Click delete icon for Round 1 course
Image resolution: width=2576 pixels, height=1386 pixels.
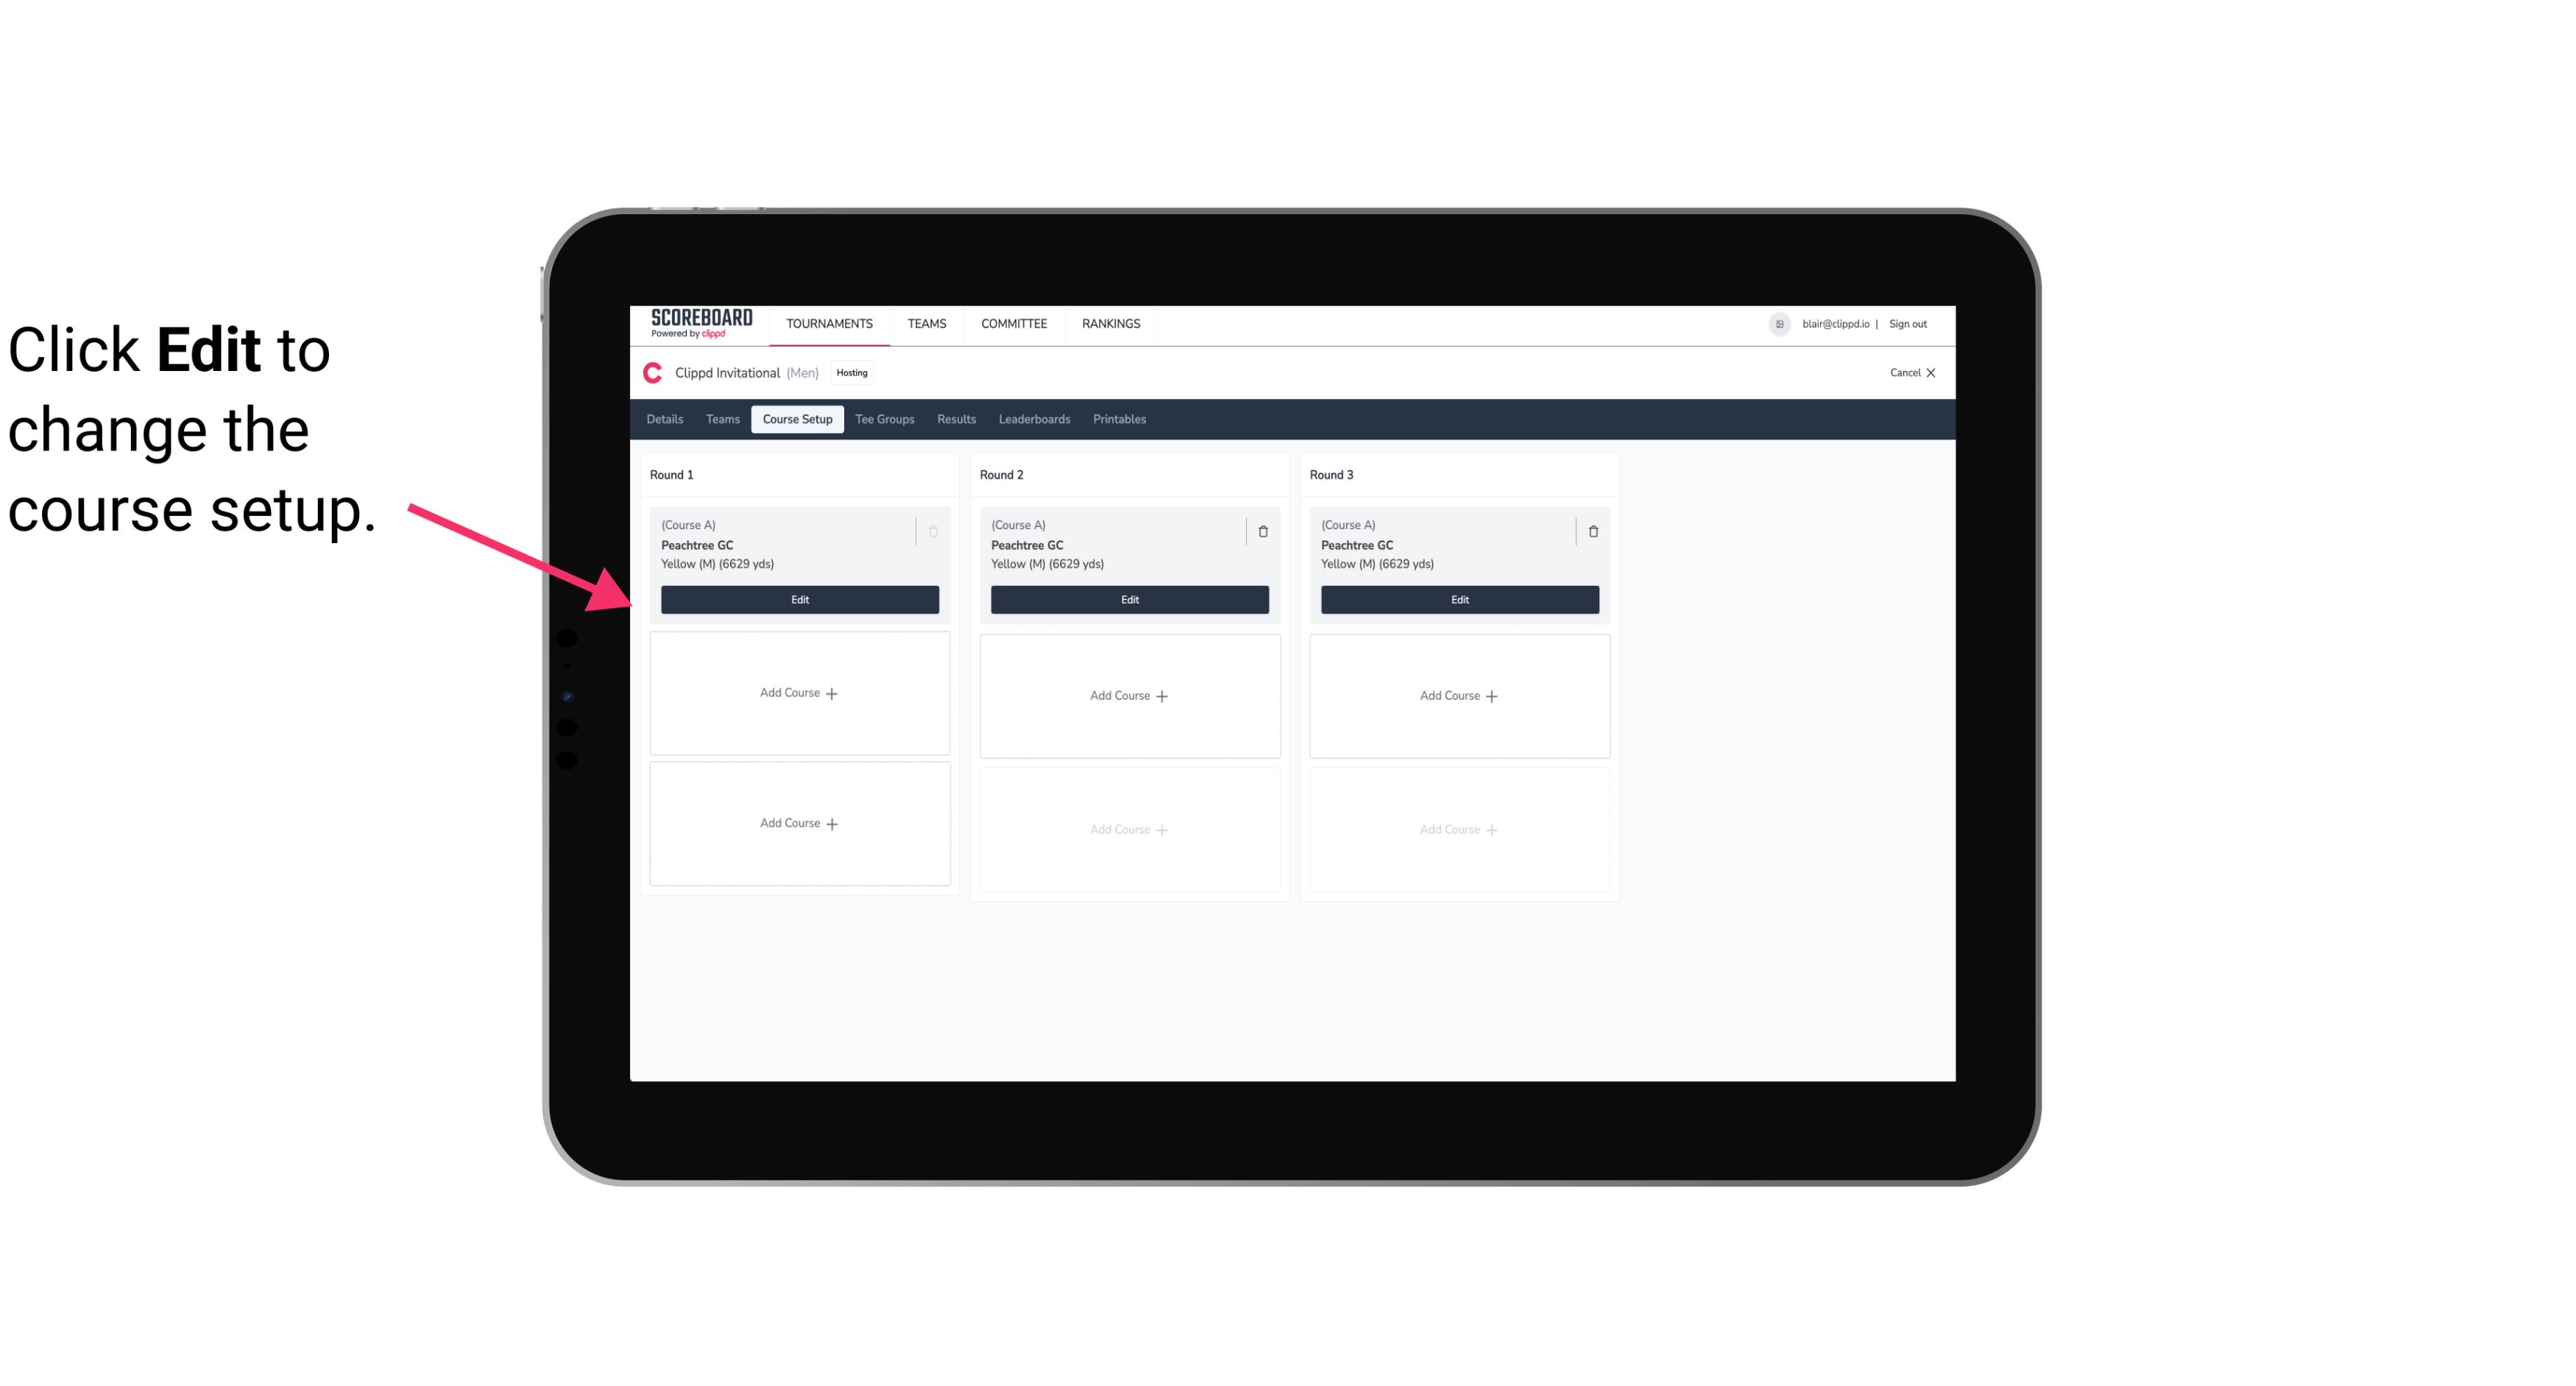pyautogui.click(x=933, y=531)
